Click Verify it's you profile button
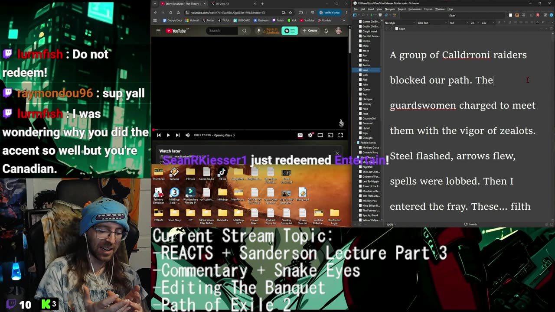Screen dimensions: 555x312 pyautogui.click(x=330, y=13)
